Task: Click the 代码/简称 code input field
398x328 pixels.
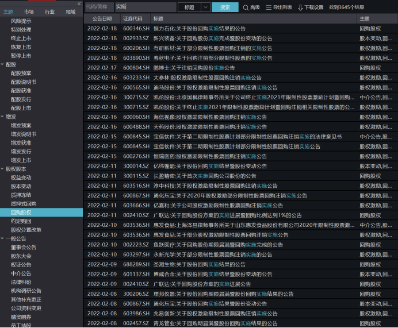Action: pyautogui.click(x=99, y=7)
